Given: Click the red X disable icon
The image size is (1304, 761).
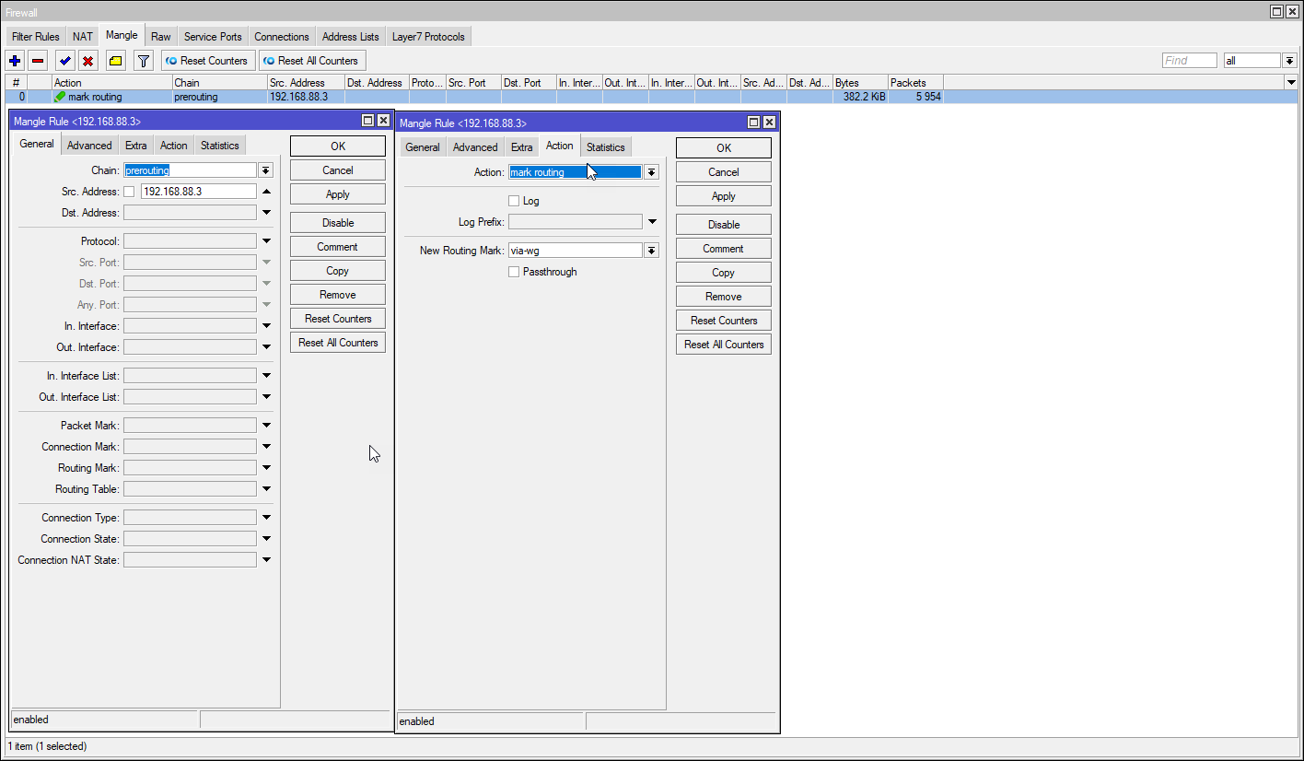Looking at the screenshot, I should (88, 61).
